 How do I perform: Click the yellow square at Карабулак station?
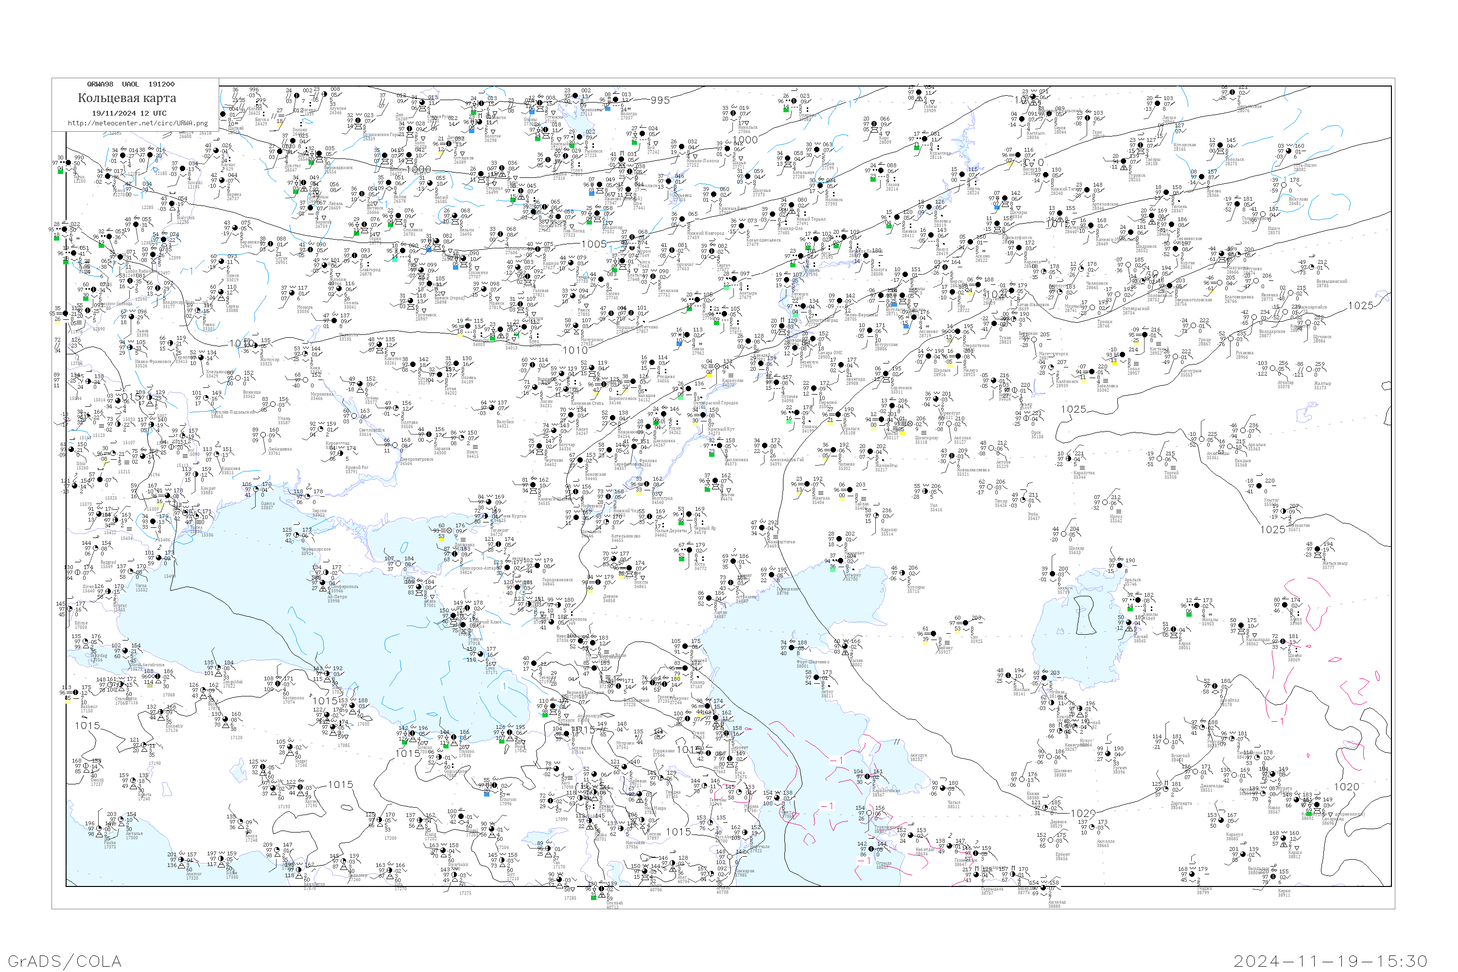tap(710, 375)
